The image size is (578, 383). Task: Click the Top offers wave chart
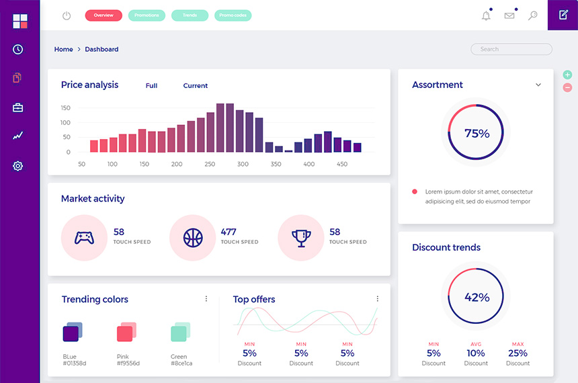pos(306,321)
